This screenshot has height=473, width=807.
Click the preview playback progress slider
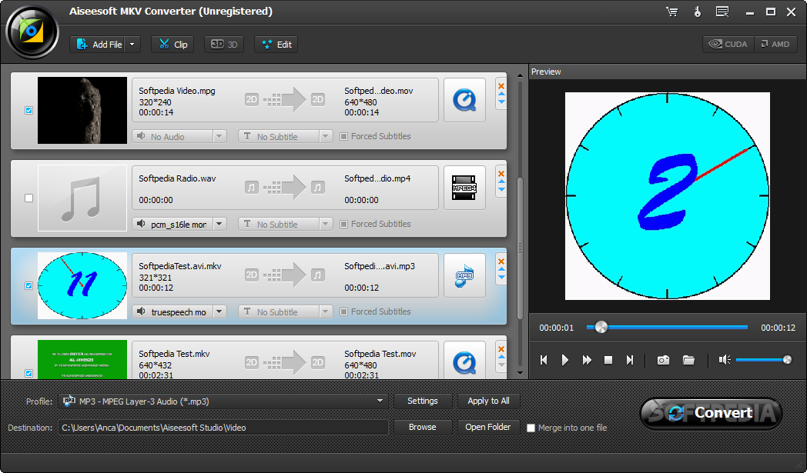667,327
